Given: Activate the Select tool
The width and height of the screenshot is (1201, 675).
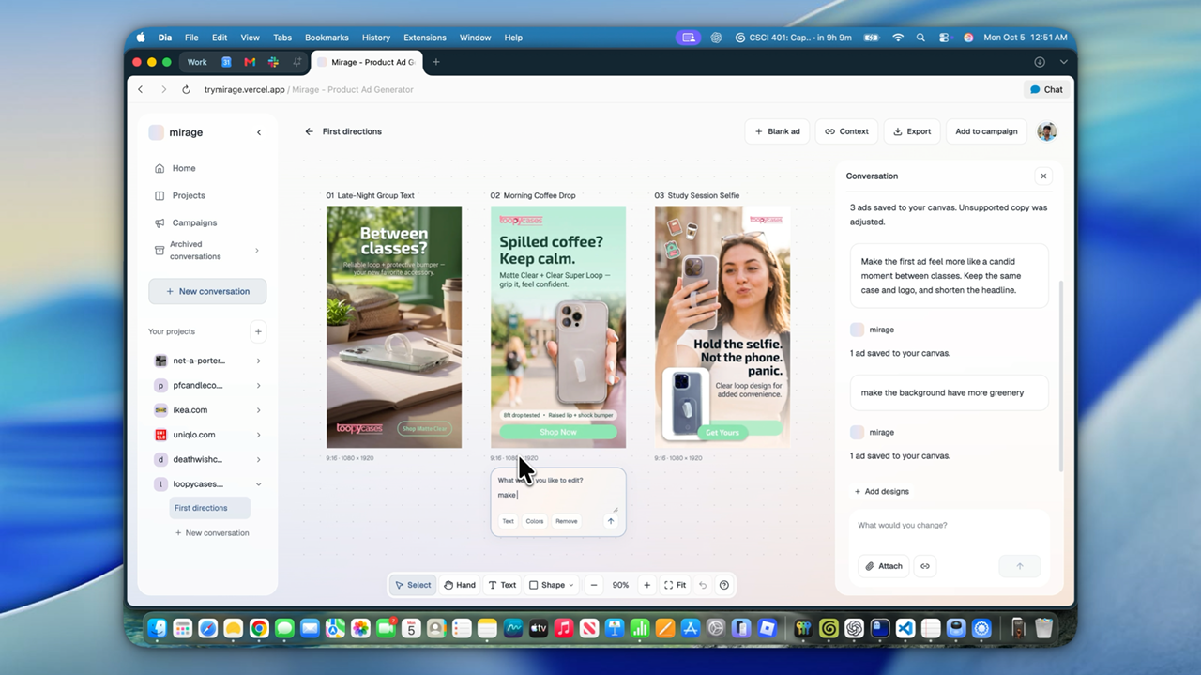Looking at the screenshot, I should click(x=413, y=585).
